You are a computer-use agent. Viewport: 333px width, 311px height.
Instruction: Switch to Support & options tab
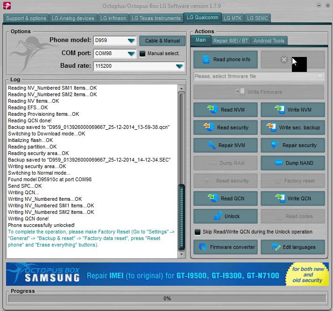tap(26, 18)
